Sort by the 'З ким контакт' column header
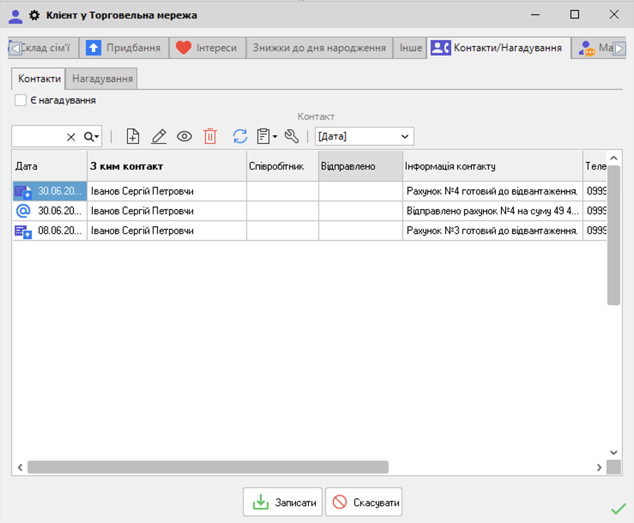The image size is (634, 523). point(166,166)
